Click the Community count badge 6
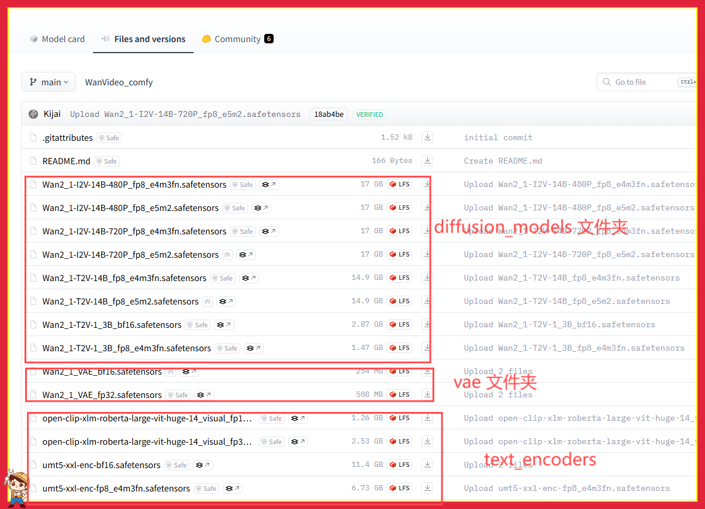Image resolution: width=705 pixels, height=509 pixels. (x=269, y=39)
